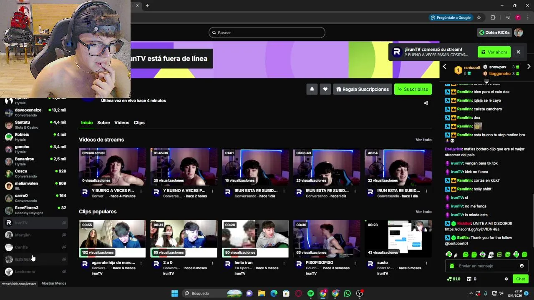Click Regala Suscripciones button
The width and height of the screenshot is (534, 300).
[363, 89]
